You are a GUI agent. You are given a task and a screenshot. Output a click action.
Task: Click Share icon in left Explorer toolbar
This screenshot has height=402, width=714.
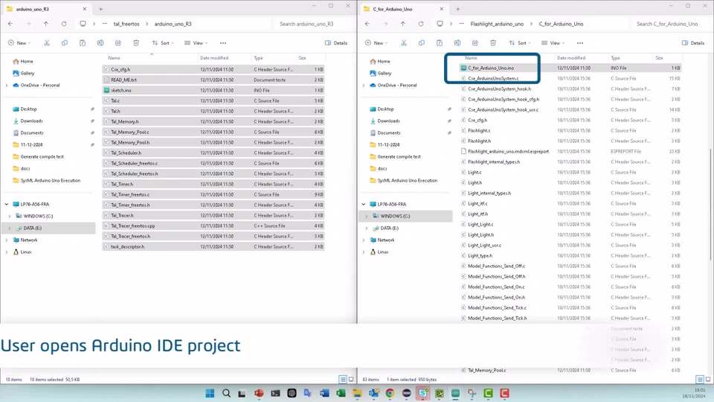pos(118,43)
